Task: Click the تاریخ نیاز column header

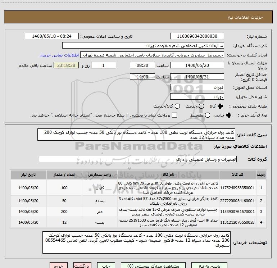Action: [28, 174]
